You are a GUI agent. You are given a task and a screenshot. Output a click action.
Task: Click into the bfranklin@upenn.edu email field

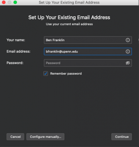pos(88,51)
